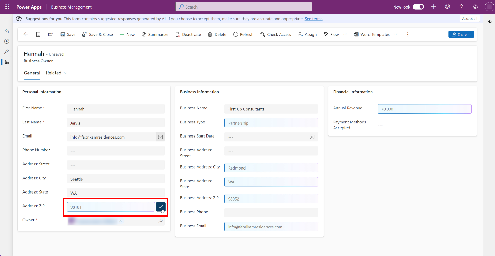Click the Address: ZIP field with 98101

click(111, 207)
